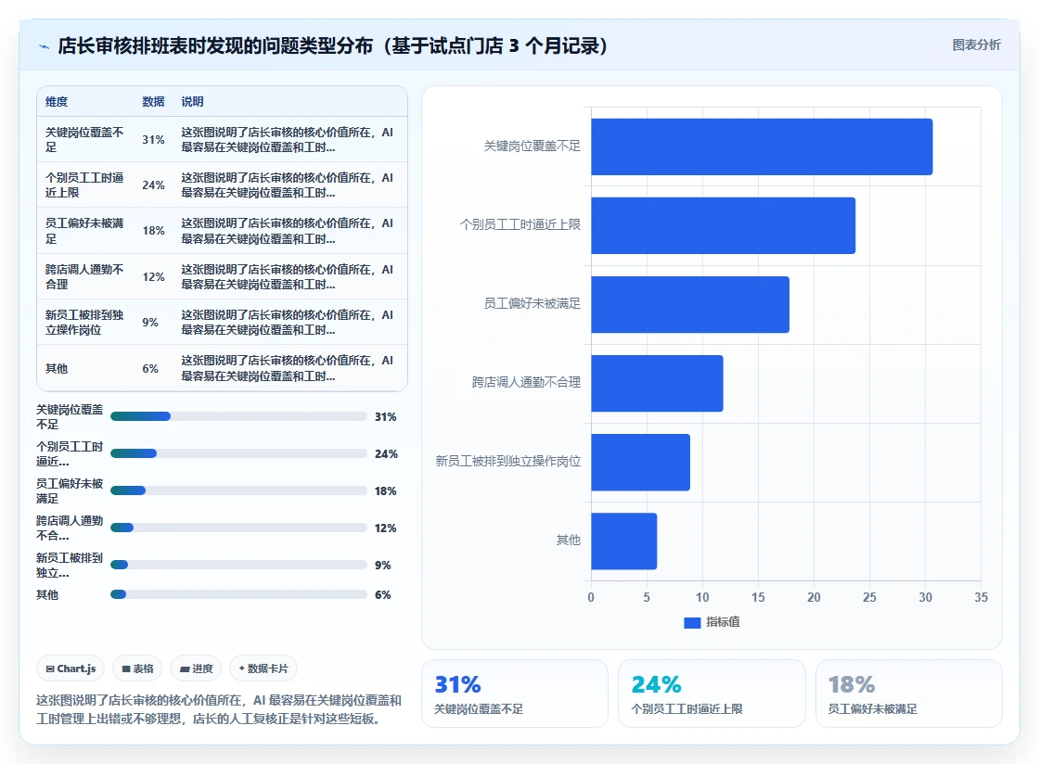
Task: Click the 个别员工工时逼近上限 chart bar
Action: coord(723,225)
